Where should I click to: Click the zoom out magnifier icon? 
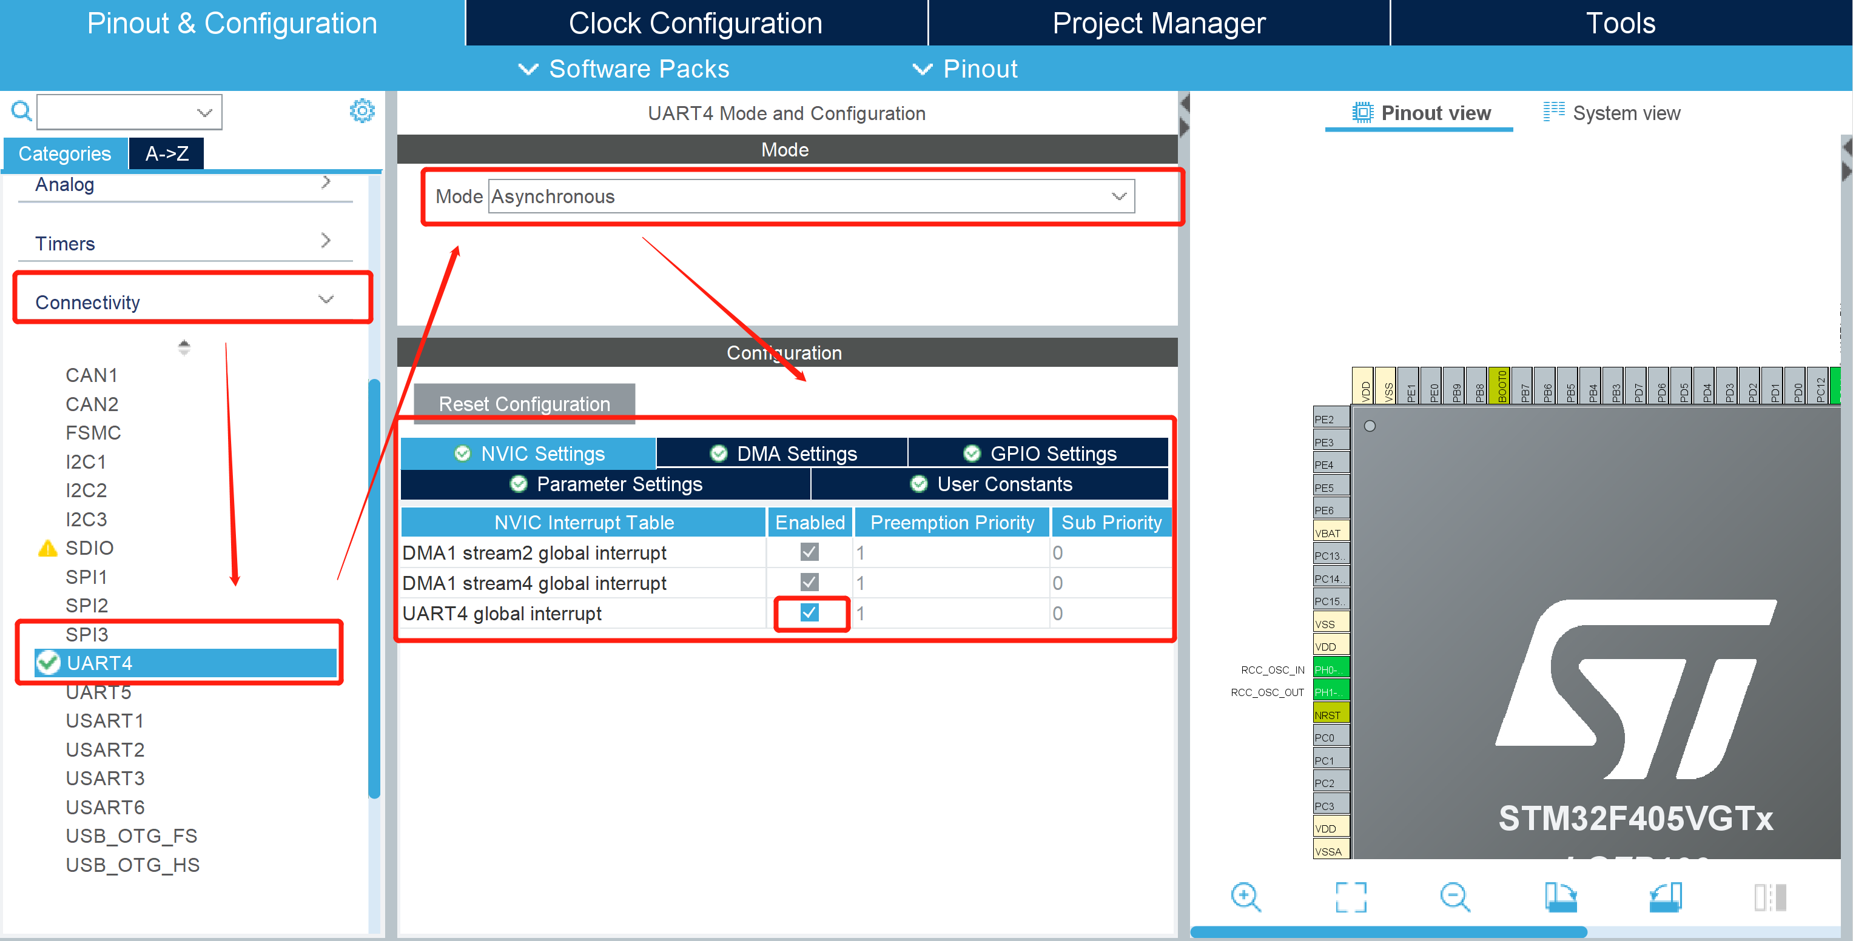coord(1454,896)
